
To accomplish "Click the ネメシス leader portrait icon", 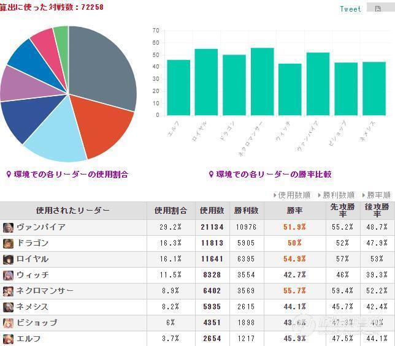I will (x=8, y=307).
